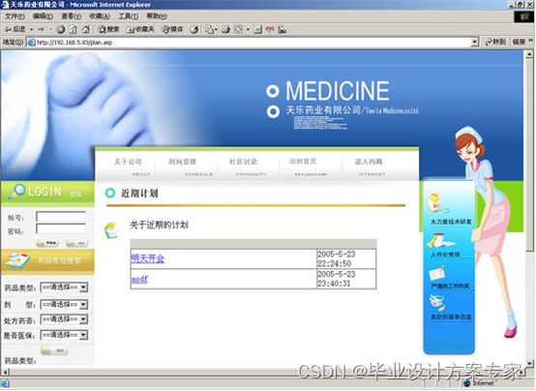Click the IE Back (后退) button

[15, 29]
